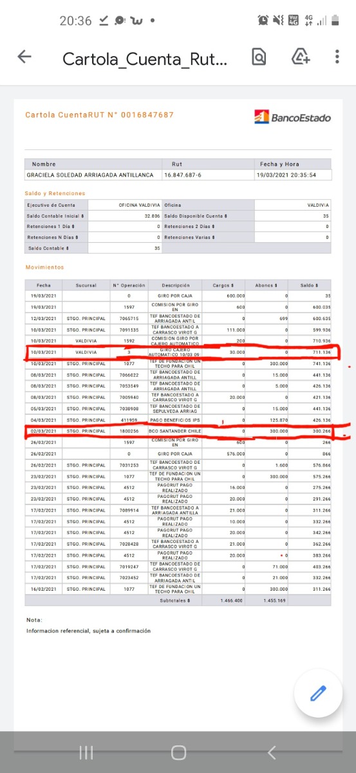Screen dimensions: 356x773
Task: Tap the Fecha column header
Action: [x=44, y=285]
